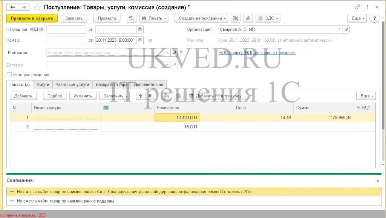
Task: Click the Контрагент input field
Action: [x=106, y=53]
